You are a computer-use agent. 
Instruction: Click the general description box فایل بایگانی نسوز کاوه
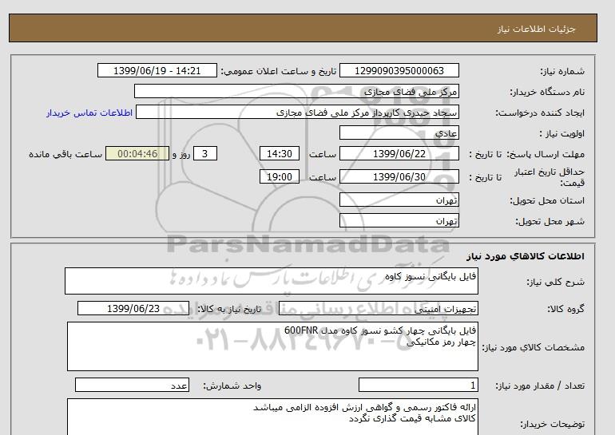[272, 281]
